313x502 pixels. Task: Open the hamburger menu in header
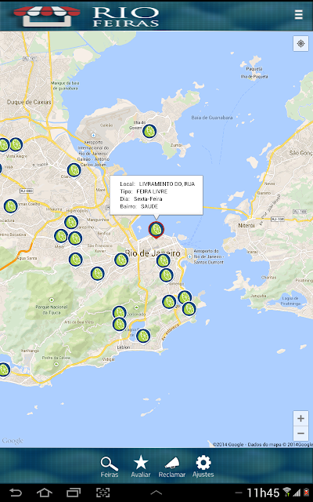pyautogui.click(x=298, y=14)
